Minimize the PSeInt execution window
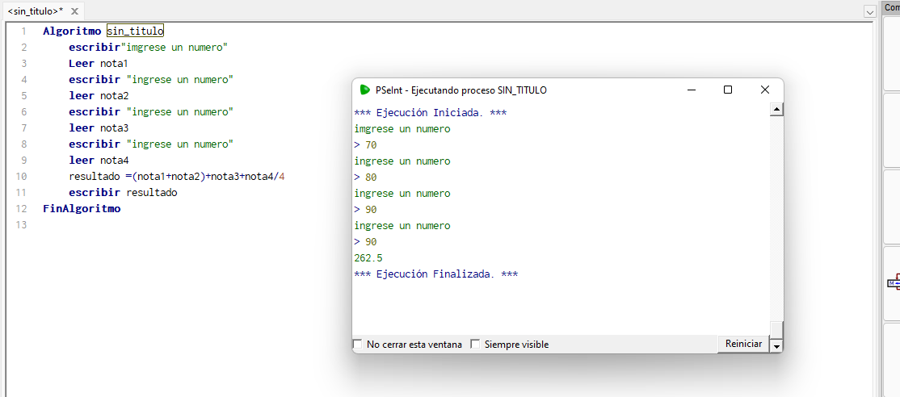 pos(691,90)
